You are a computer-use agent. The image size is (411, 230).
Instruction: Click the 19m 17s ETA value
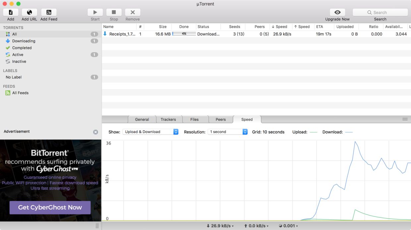pyautogui.click(x=323, y=34)
